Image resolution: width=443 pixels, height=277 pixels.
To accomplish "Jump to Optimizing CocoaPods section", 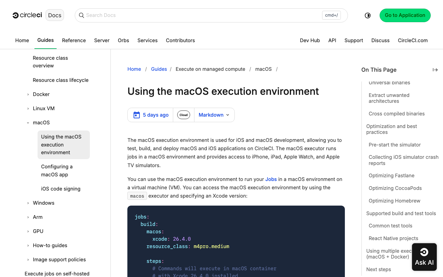I will pyautogui.click(x=395, y=188).
